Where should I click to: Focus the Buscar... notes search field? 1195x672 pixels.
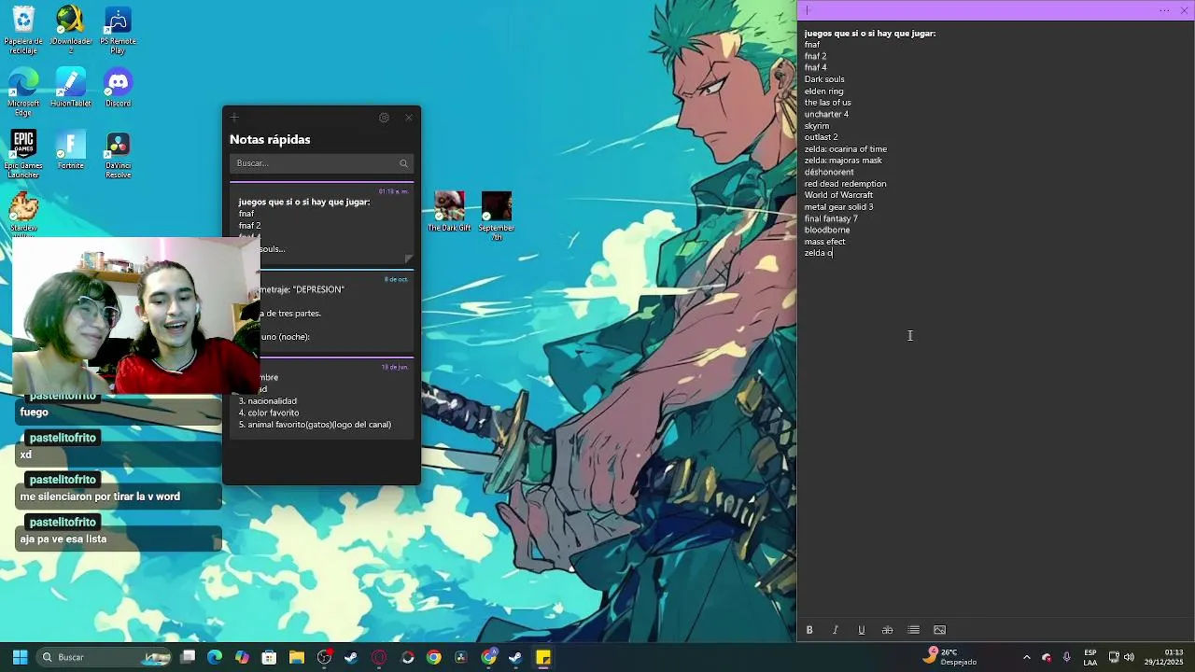(321, 163)
